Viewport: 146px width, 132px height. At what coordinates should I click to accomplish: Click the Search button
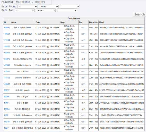pos(140,14)
